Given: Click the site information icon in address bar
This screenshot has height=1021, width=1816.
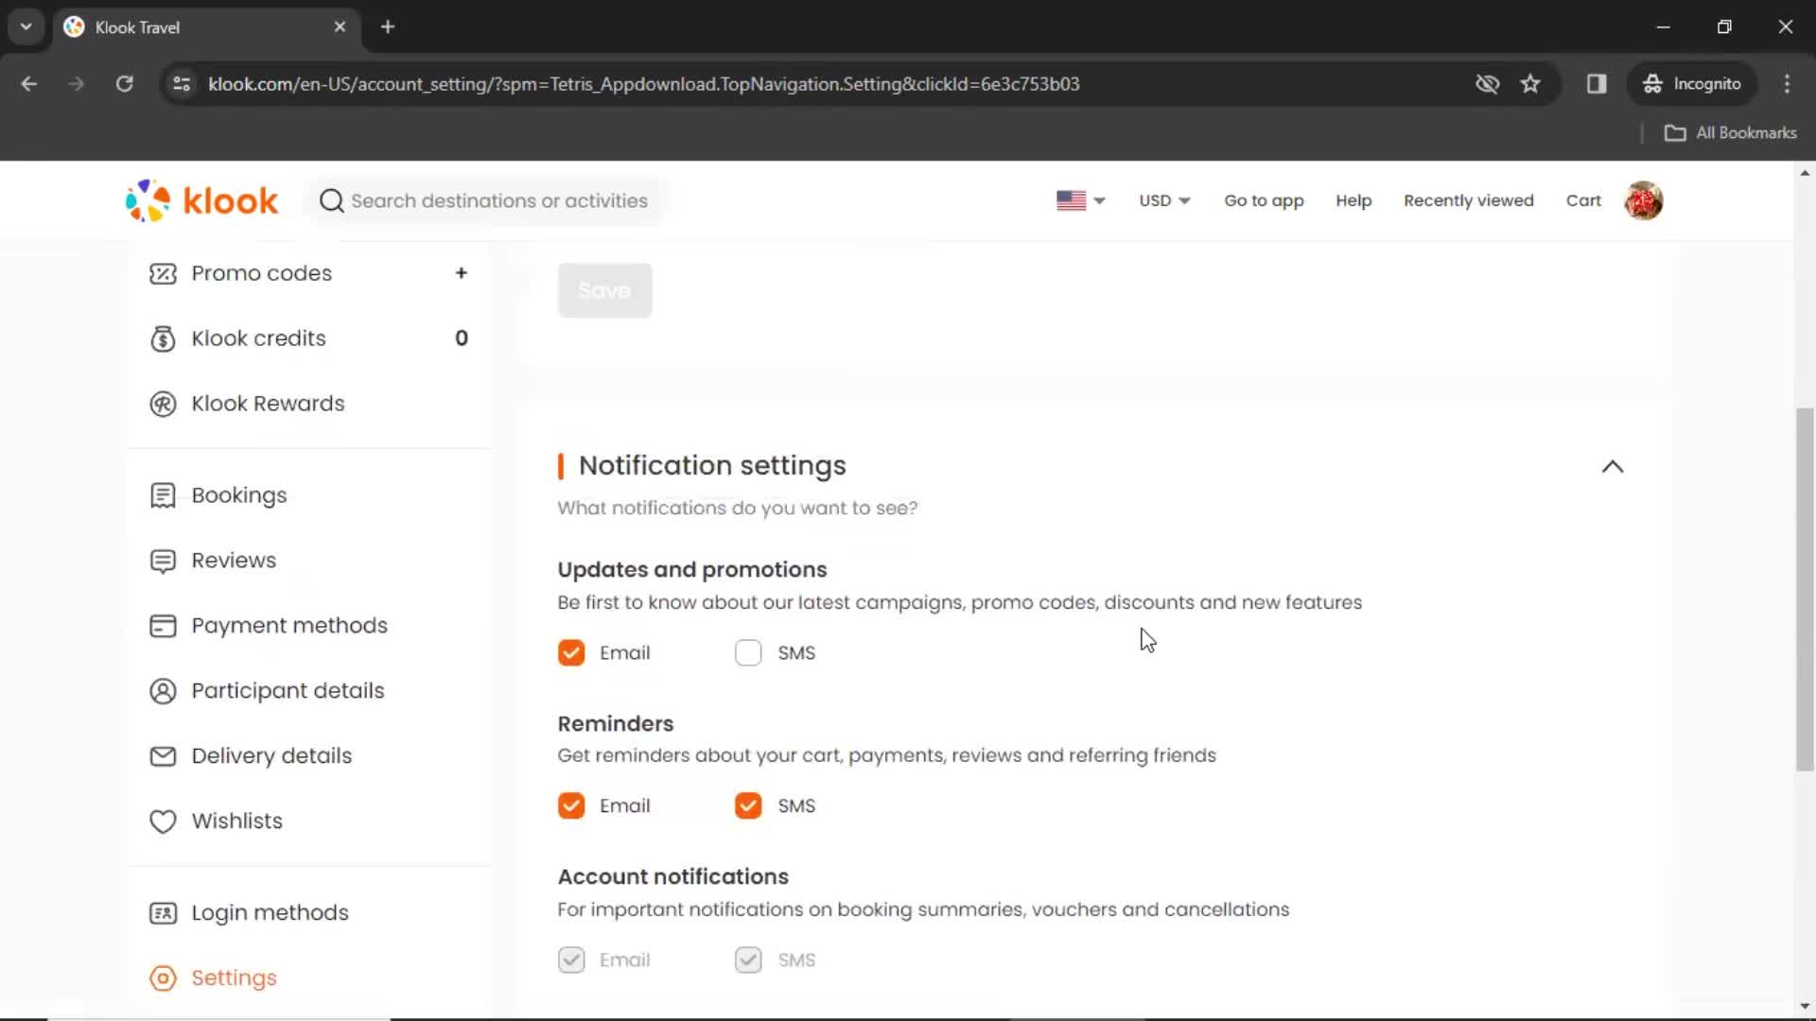Looking at the screenshot, I should (182, 84).
